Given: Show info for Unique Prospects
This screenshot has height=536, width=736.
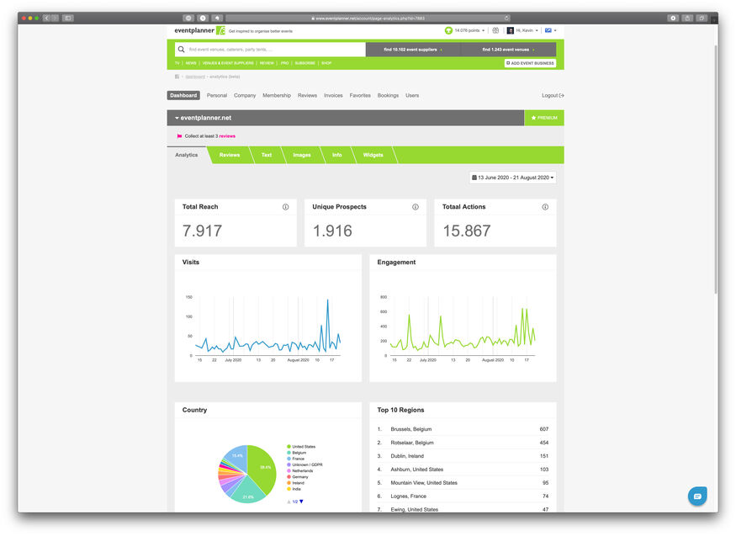Looking at the screenshot, I should pos(416,207).
